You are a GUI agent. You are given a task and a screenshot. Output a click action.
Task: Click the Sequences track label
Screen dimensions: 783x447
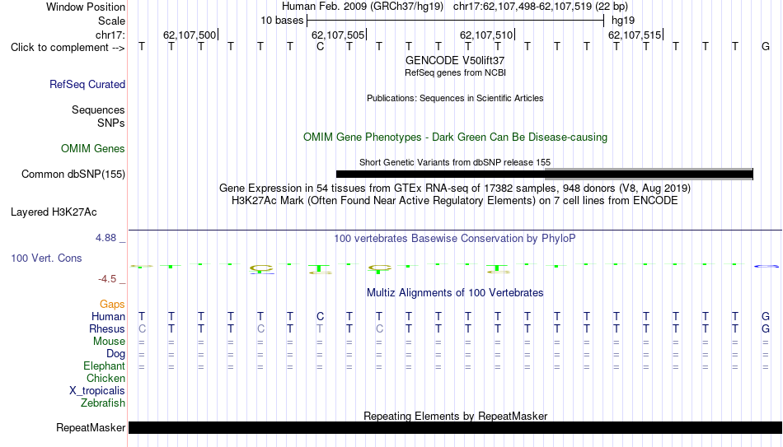98,109
